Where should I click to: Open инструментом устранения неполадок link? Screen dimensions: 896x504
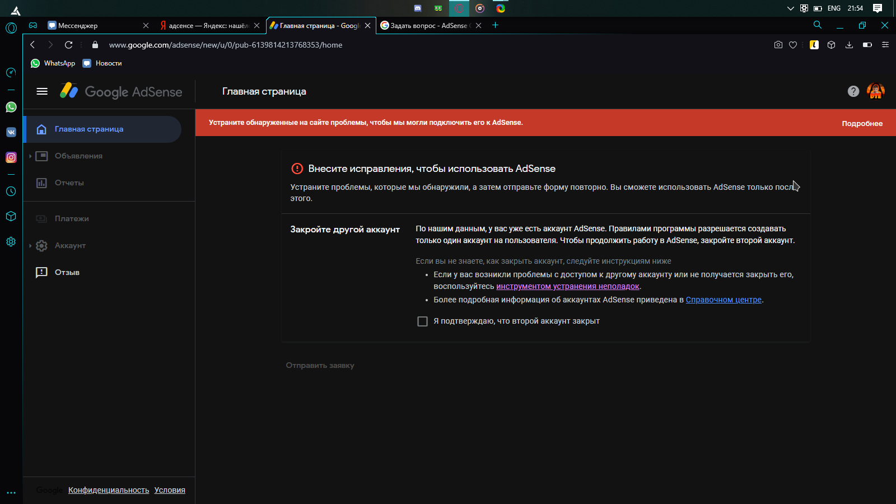coord(567,286)
